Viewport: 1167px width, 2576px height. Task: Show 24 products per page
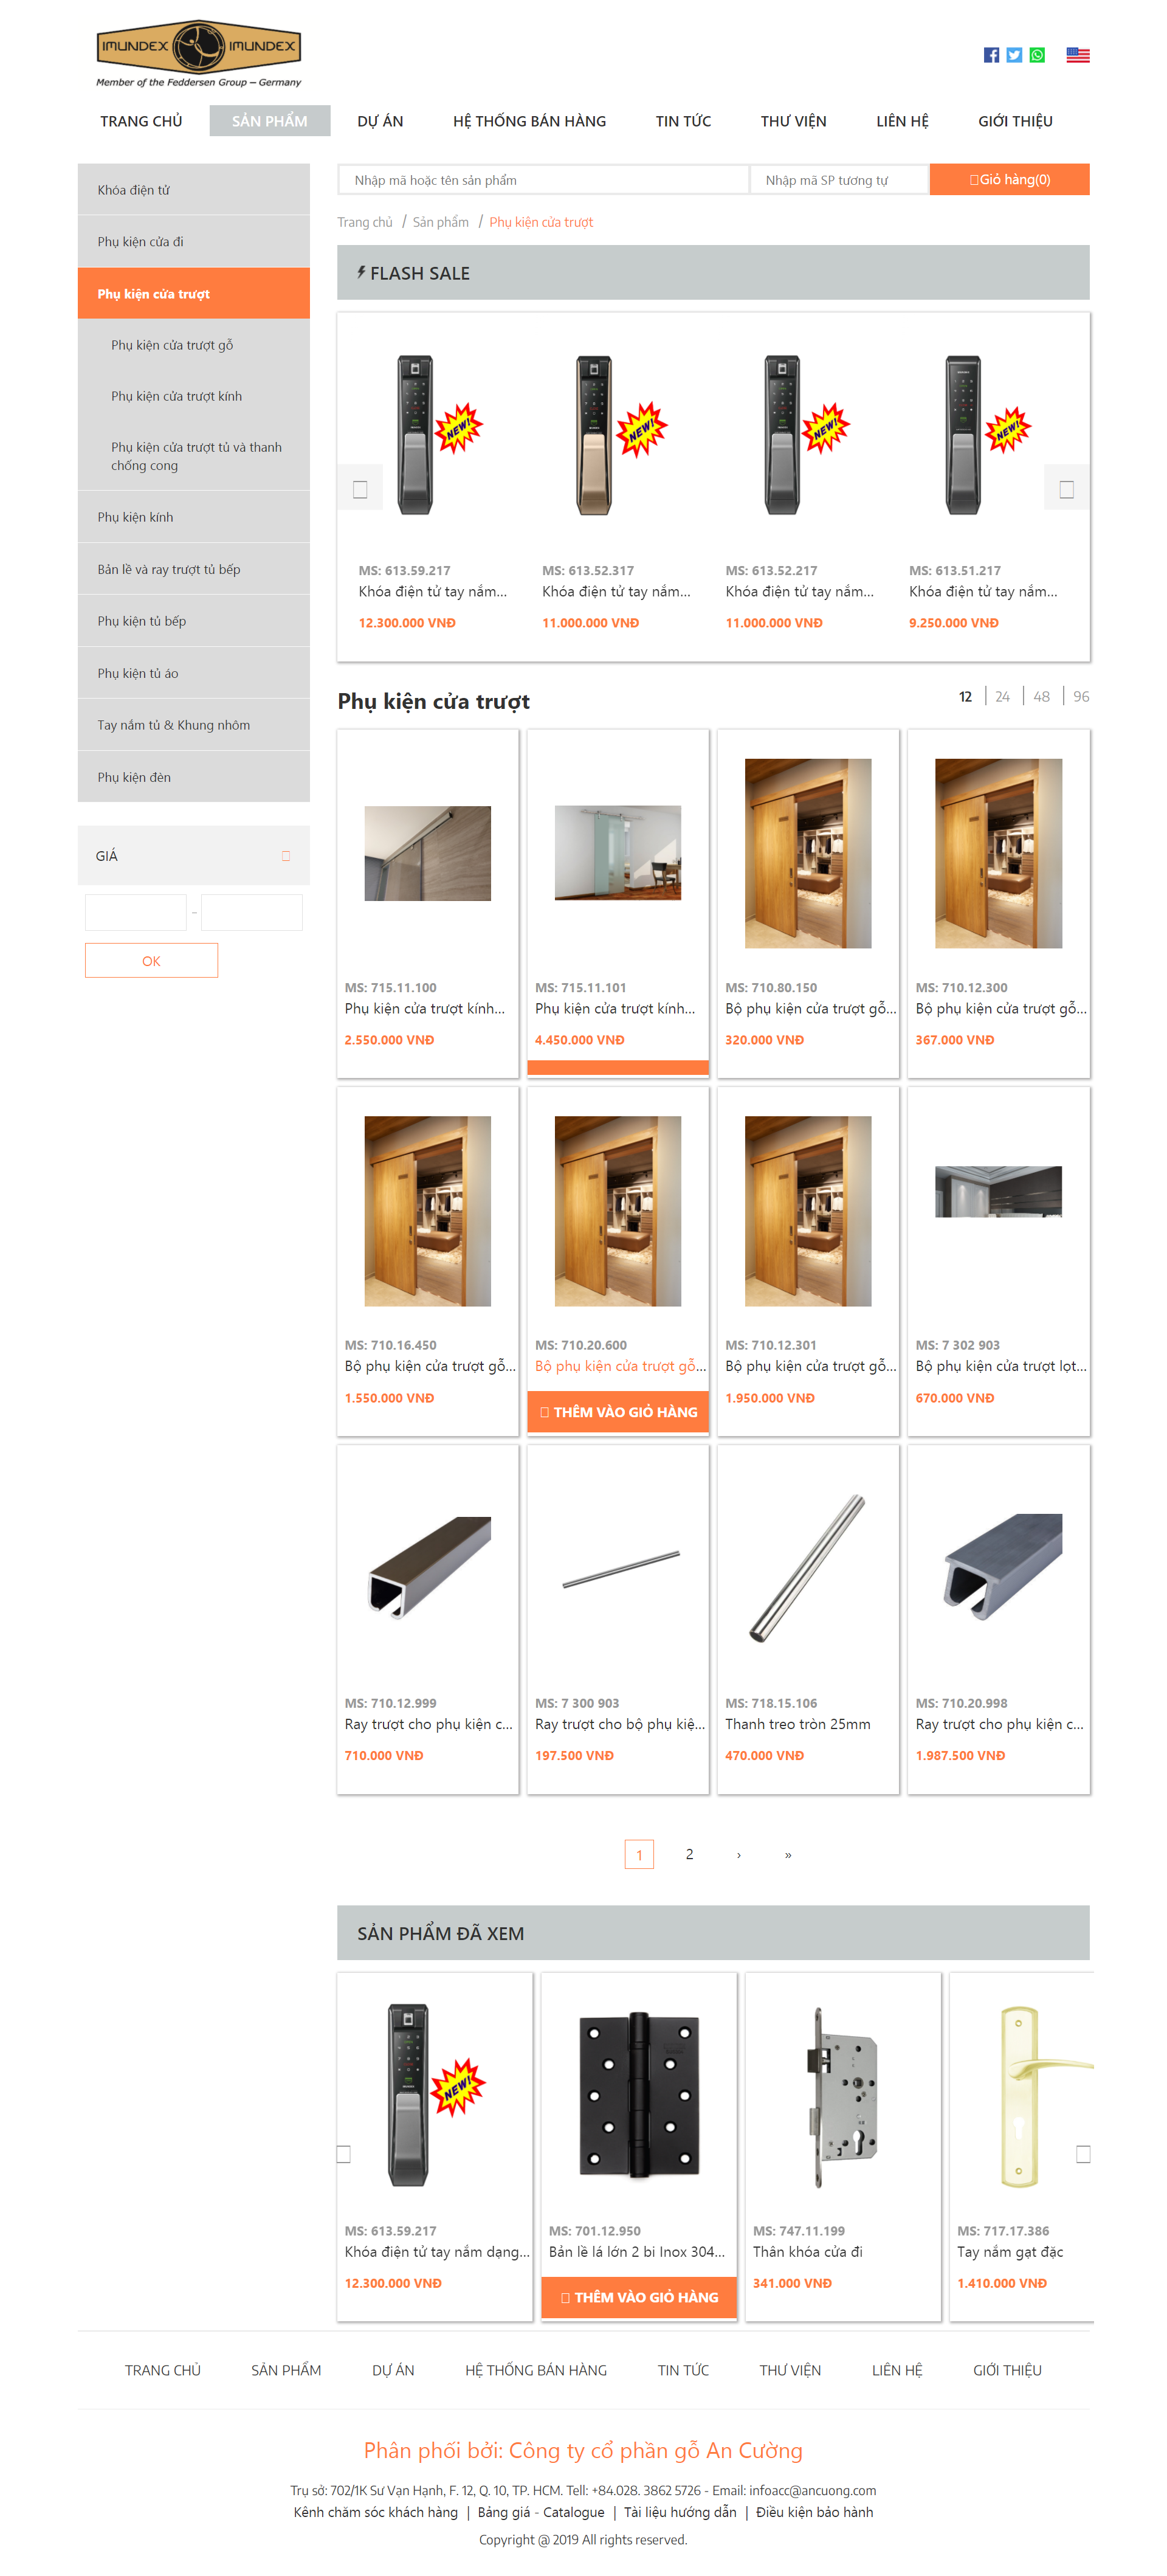1002,696
